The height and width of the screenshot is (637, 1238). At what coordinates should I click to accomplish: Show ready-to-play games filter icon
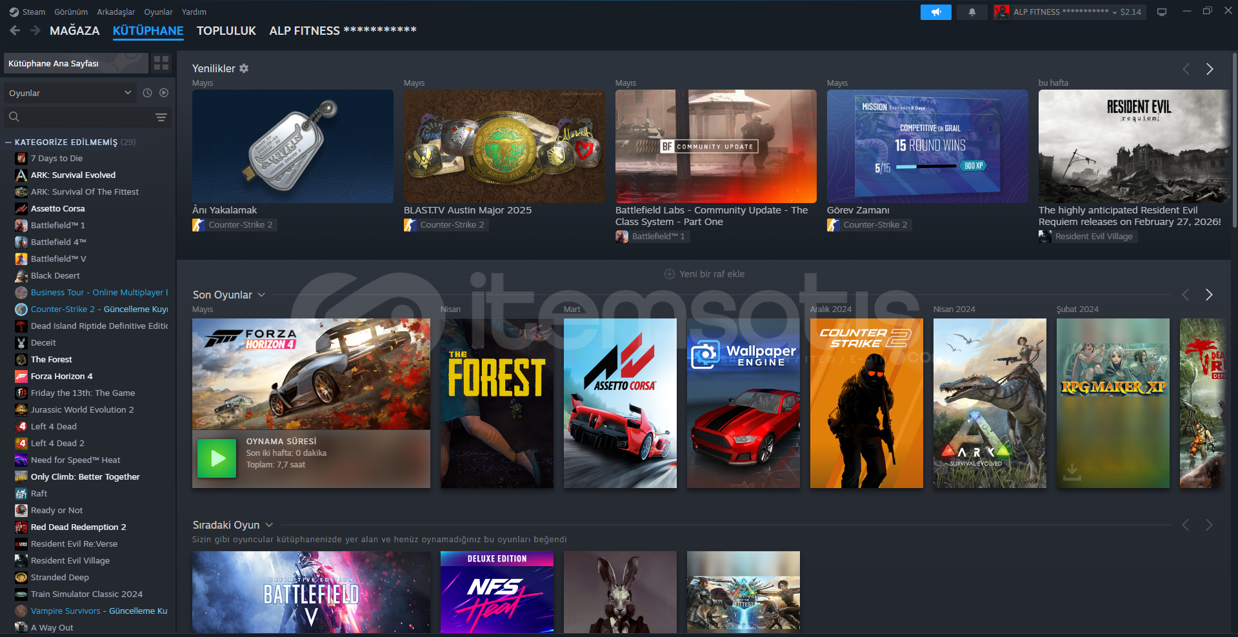tap(164, 93)
